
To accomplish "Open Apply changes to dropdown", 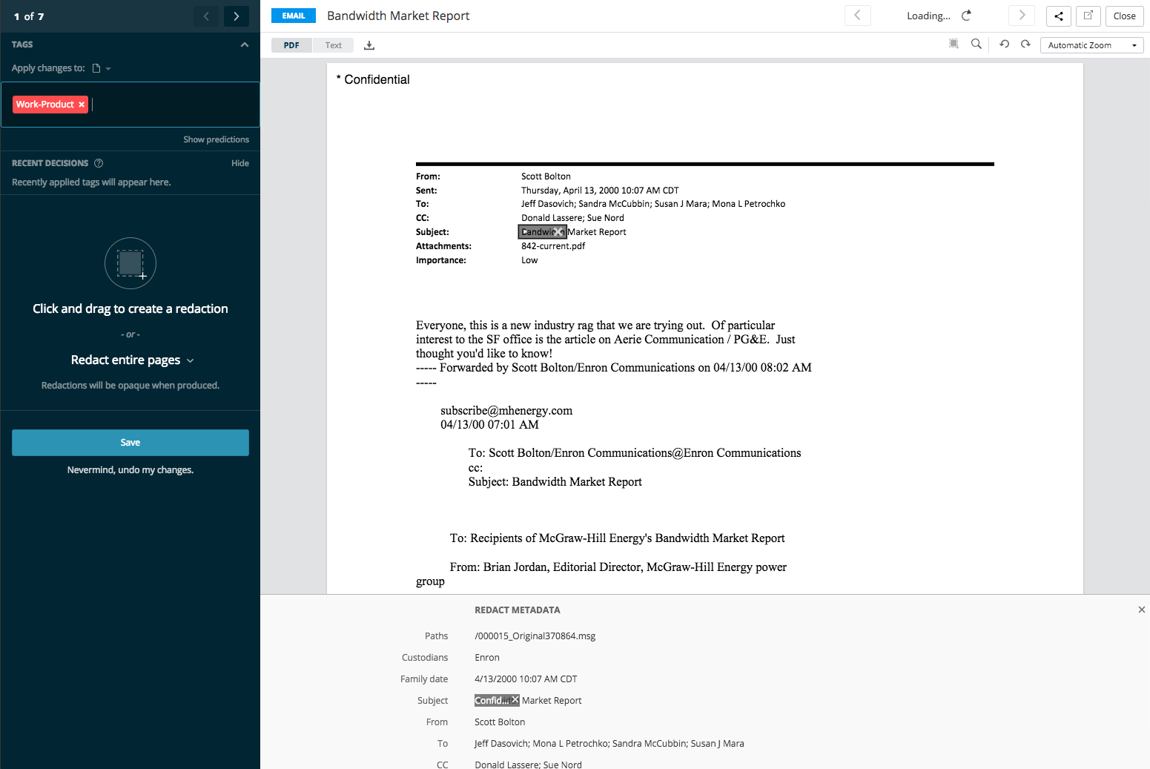I will click(102, 68).
